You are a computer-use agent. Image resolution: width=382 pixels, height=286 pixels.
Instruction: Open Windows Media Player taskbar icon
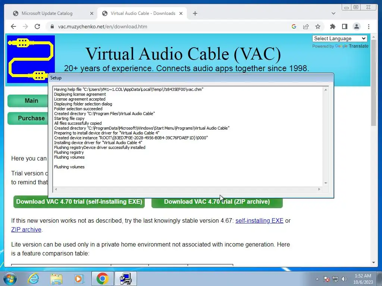tap(79, 279)
